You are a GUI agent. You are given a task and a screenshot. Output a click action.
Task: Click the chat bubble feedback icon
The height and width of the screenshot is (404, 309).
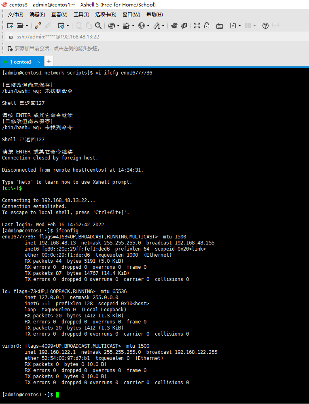275,26
